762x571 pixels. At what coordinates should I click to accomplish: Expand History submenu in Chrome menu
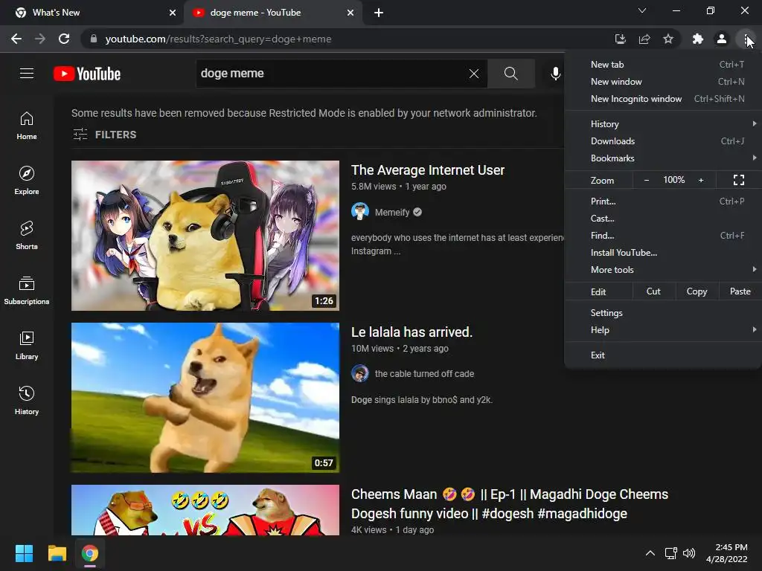coord(663,124)
